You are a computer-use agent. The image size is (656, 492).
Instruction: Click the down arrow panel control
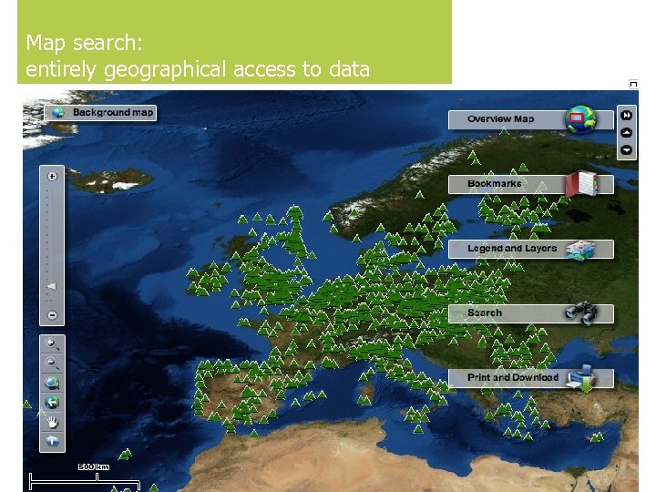pos(626,149)
